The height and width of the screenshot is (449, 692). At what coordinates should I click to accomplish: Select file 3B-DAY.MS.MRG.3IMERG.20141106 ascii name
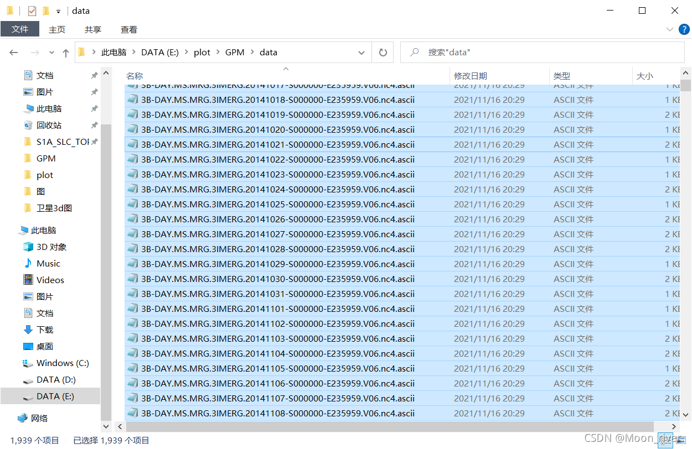[278, 383]
